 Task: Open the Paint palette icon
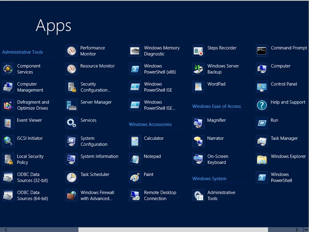pos(135,177)
